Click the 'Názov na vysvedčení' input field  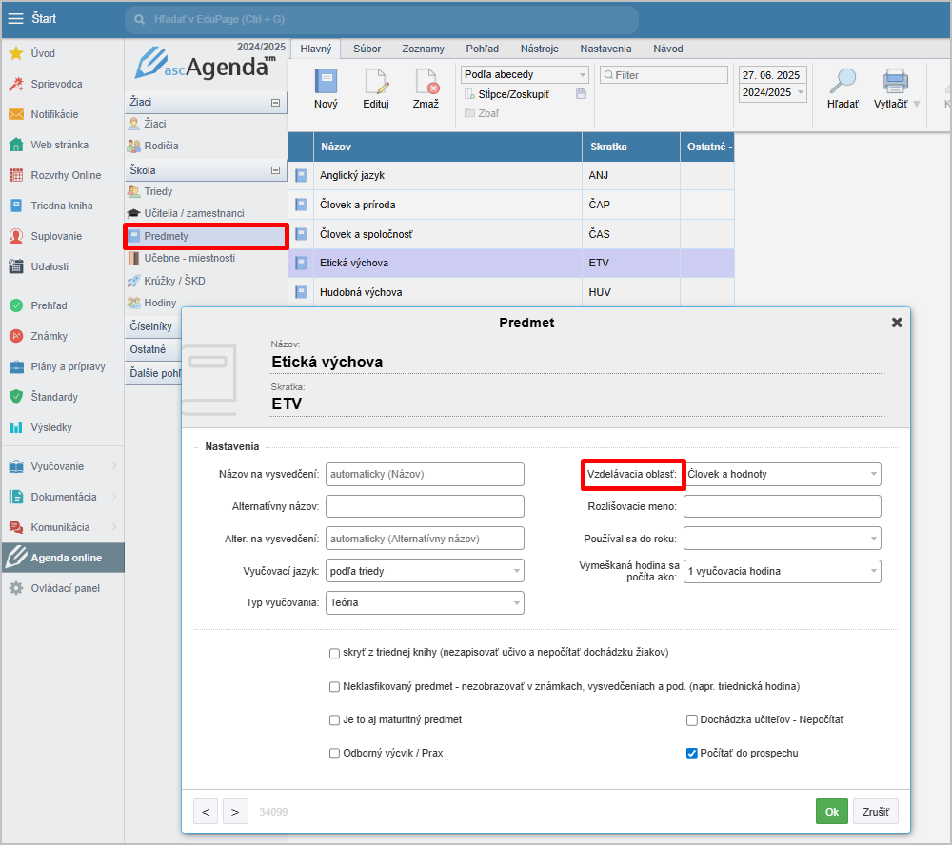425,474
